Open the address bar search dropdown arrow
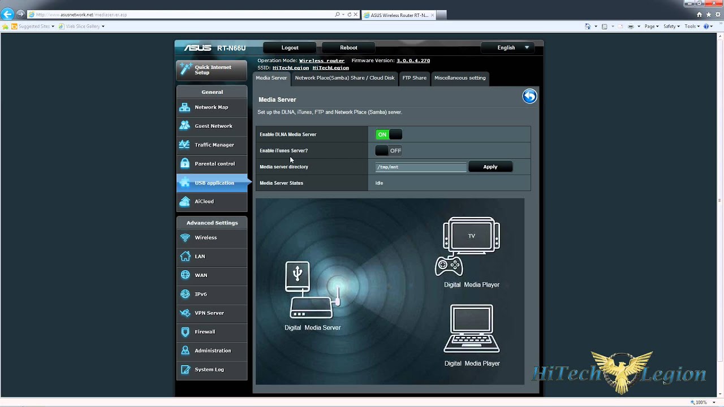Screen dimensions: 724x407 343,15
